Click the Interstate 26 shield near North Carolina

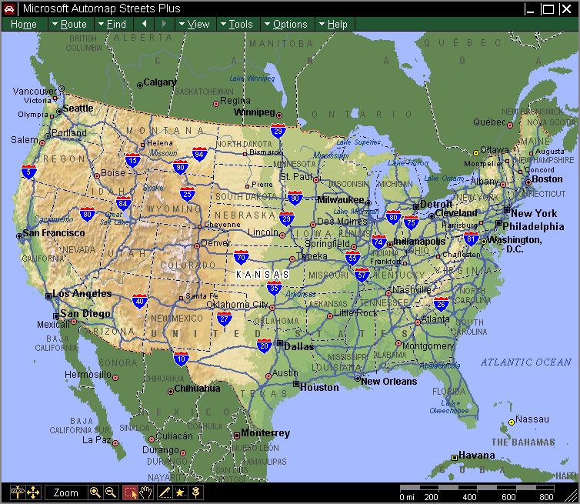tap(441, 304)
